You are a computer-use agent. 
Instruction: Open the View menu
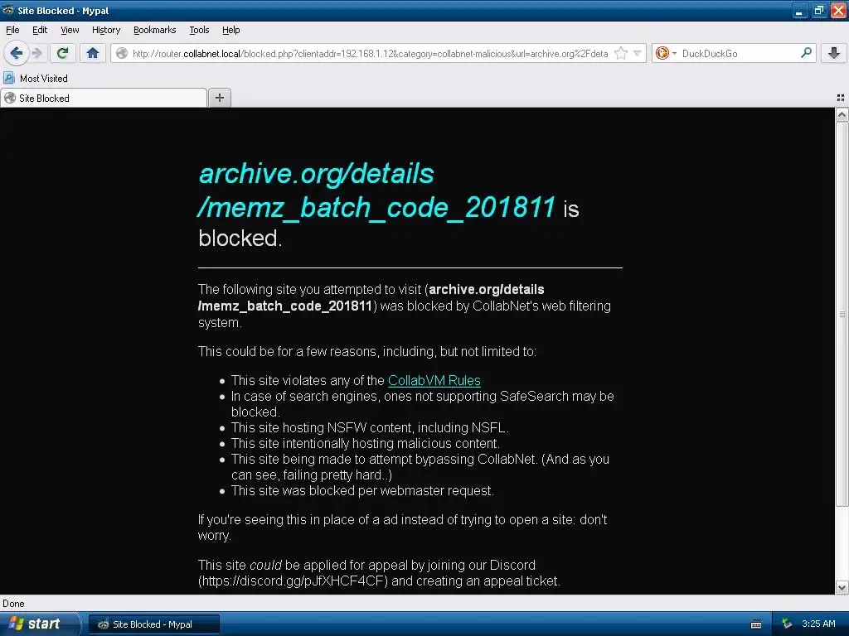pos(70,30)
